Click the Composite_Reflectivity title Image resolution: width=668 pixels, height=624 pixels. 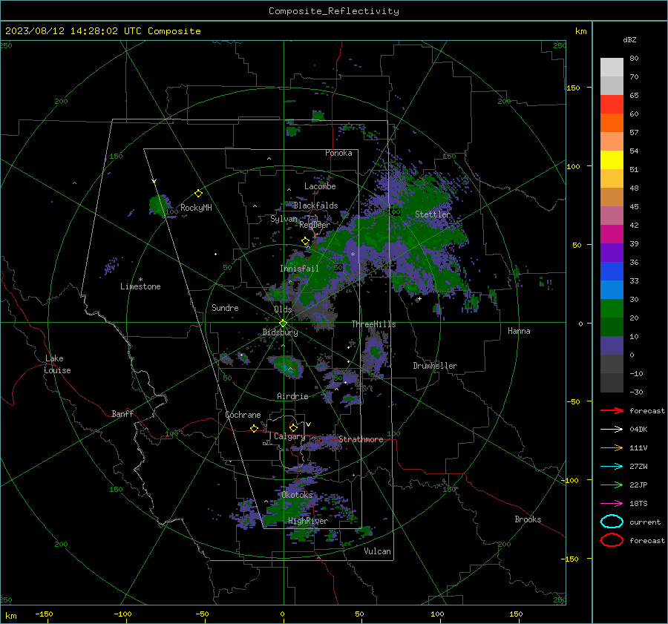pyautogui.click(x=333, y=11)
